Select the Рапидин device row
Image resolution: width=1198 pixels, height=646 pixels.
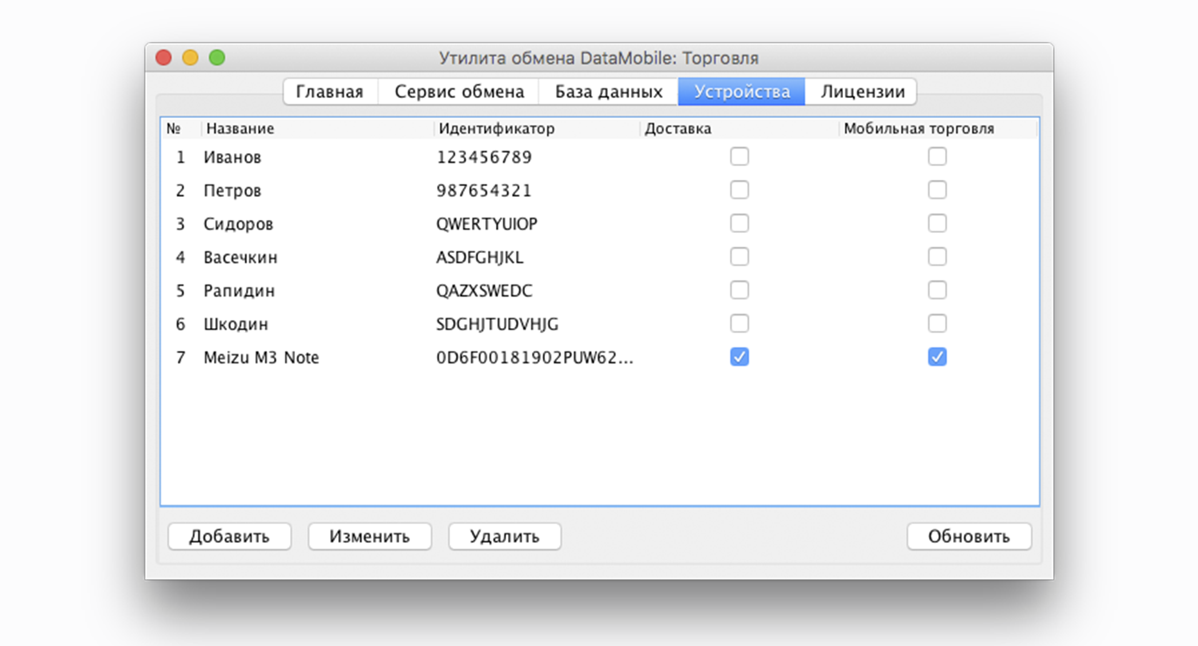[x=239, y=291]
